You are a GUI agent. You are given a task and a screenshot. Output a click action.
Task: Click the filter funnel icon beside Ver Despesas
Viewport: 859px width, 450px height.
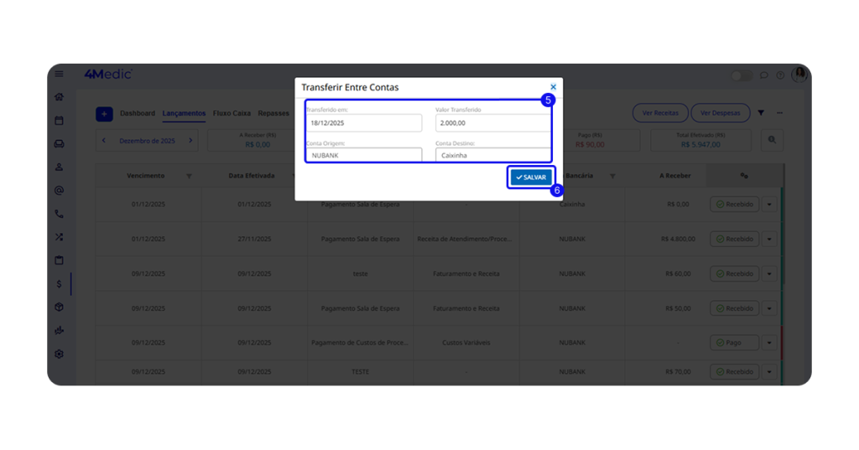tap(761, 113)
